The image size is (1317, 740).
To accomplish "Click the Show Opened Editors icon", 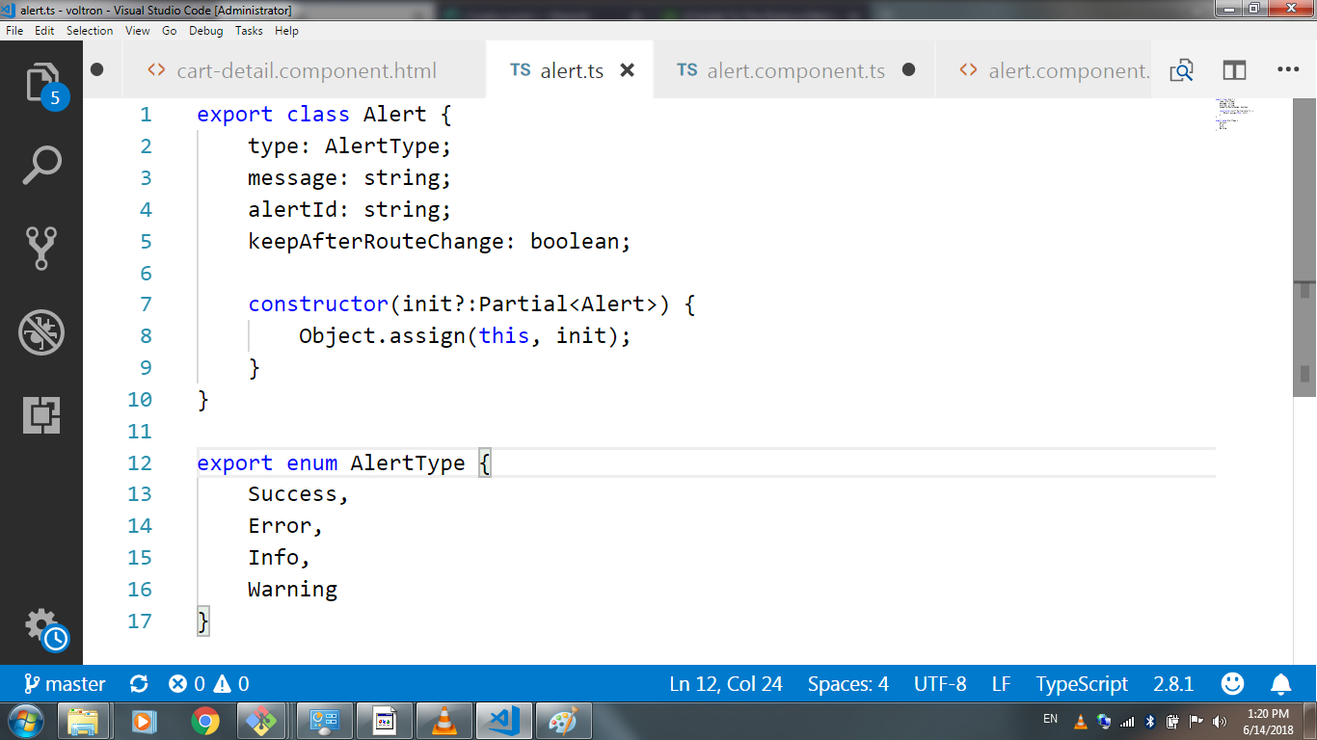I will click(1181, 70).
